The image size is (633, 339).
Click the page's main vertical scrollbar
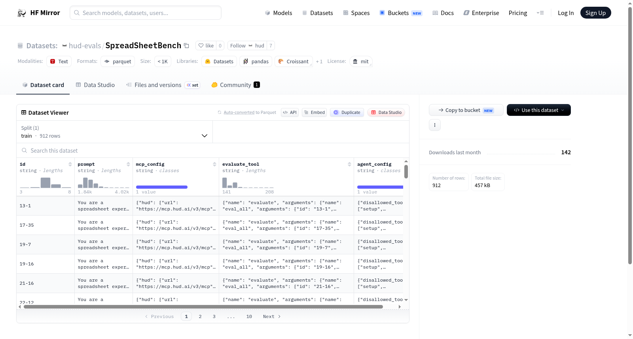630,135
